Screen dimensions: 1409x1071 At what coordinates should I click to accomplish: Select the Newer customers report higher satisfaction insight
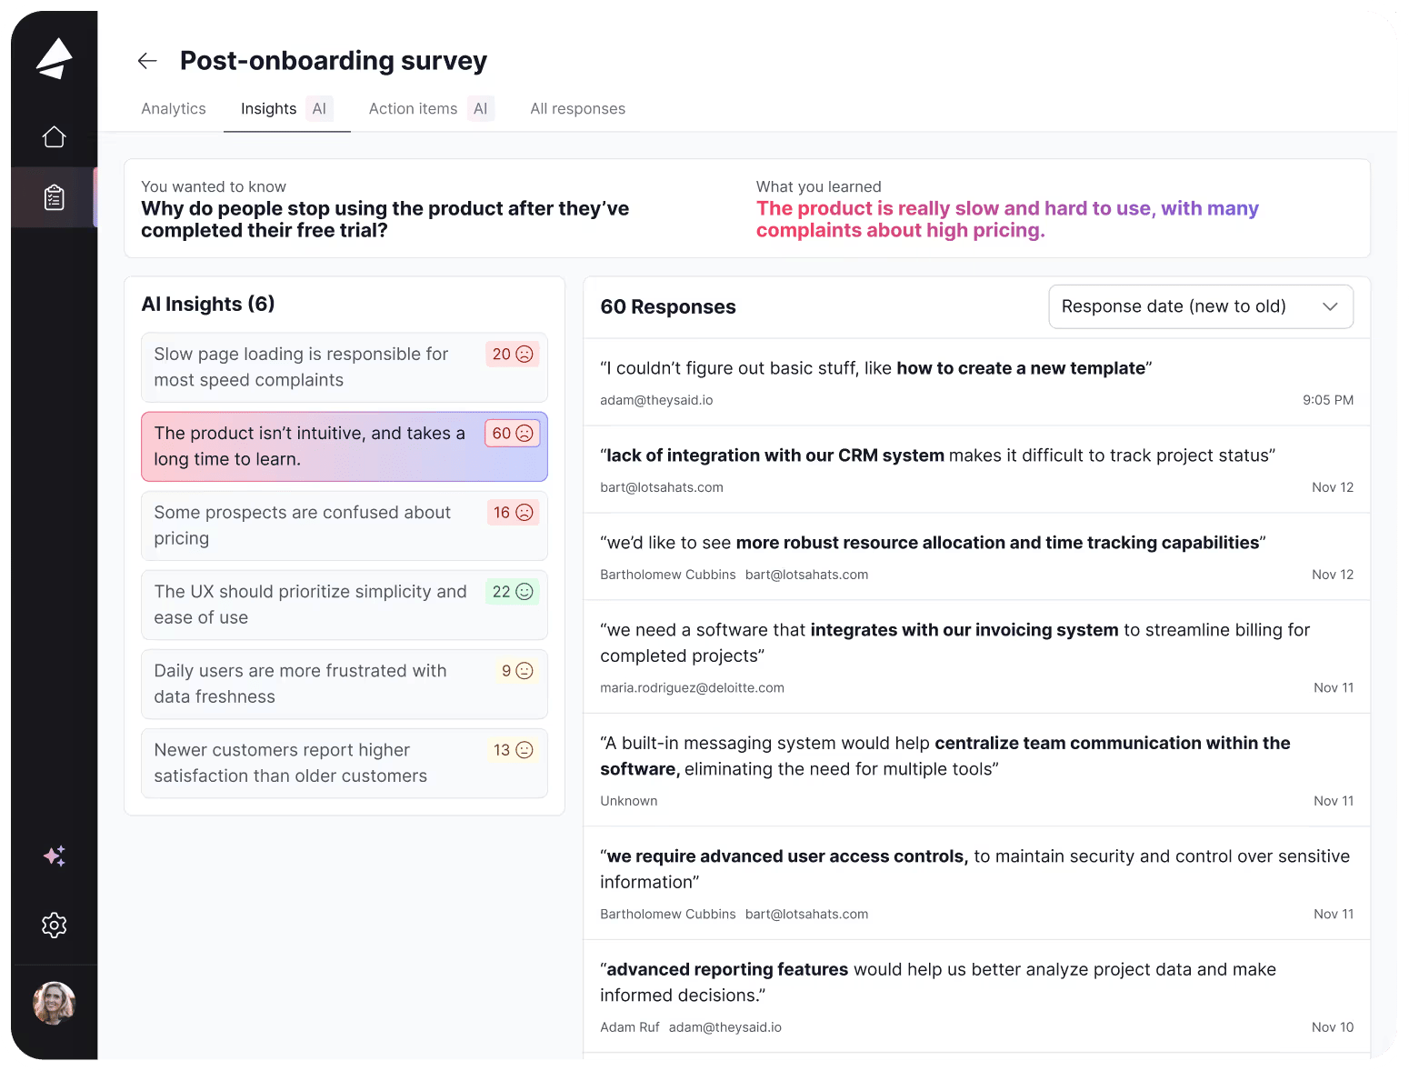pyautogui.click(x=345, y=763)
